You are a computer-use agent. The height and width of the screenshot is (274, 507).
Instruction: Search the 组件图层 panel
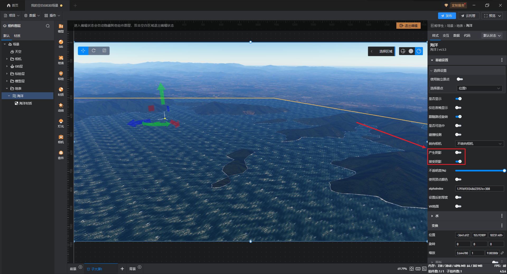(48, 26)
